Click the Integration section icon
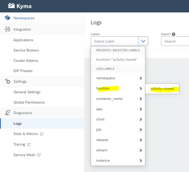This screenshot has width=189, height=172. pos(8,29)
